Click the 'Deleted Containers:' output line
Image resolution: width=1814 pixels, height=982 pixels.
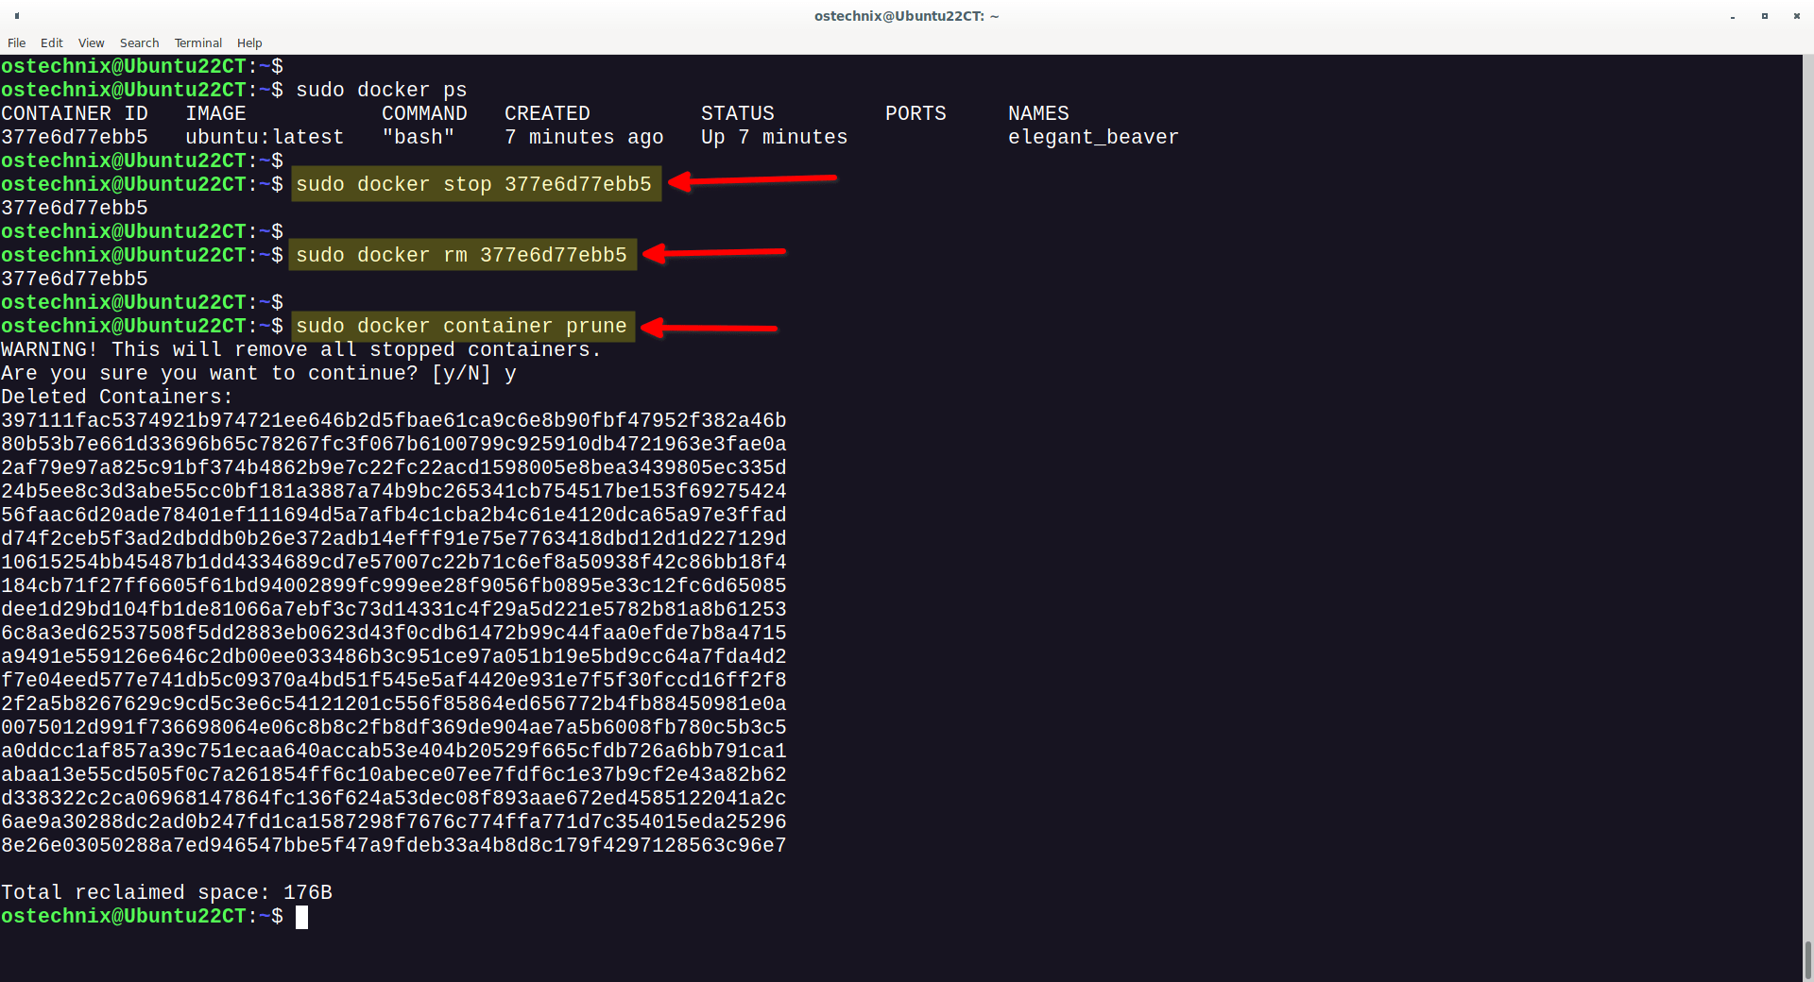click(117, 398)
